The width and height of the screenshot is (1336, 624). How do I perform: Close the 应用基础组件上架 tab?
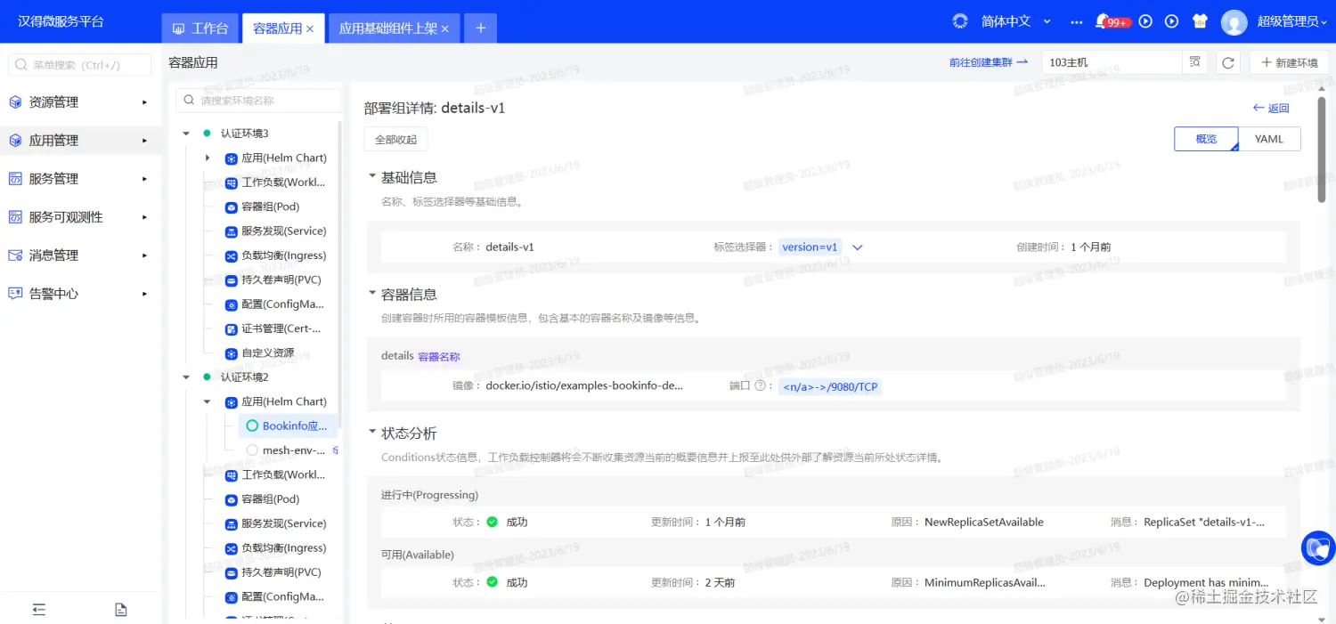coord(445,28)
